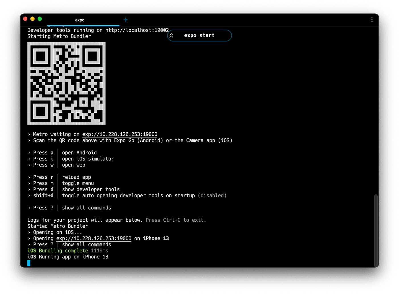Click the double chevron up icon
The height and width of the screenshot is (294, 399).
tap(172, 36)
